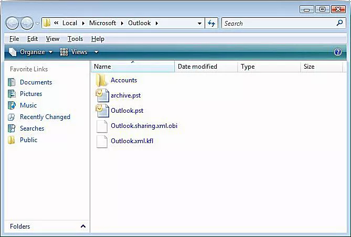Select the Outlook.sharing.xml.obi file icon

[x=102, y=126]
